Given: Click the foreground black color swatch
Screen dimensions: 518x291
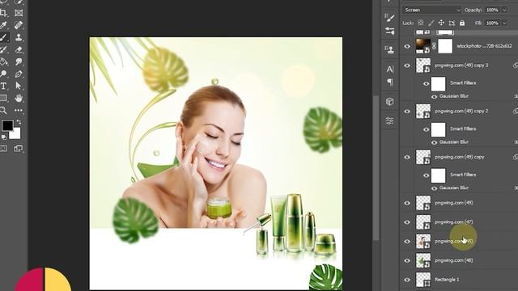Looking at the screenshot, I should pyautogui.click(x=7, y=125).
